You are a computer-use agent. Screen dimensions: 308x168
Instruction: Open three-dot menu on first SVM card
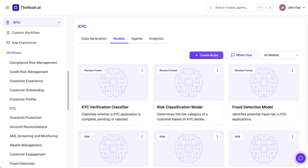point(142,137)
